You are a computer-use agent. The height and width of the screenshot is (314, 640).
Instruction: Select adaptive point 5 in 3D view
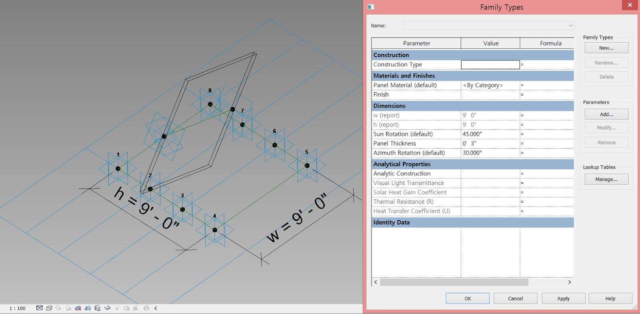tap(307, 165)
